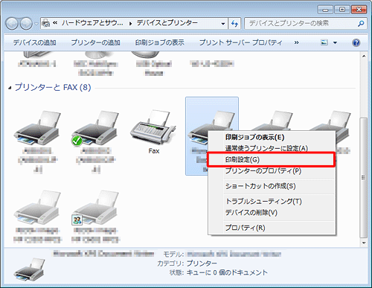Choose 印刷ジョブの表示(E) from context menu
Viewport: 372px width, 288px height.
coord(272,137)
